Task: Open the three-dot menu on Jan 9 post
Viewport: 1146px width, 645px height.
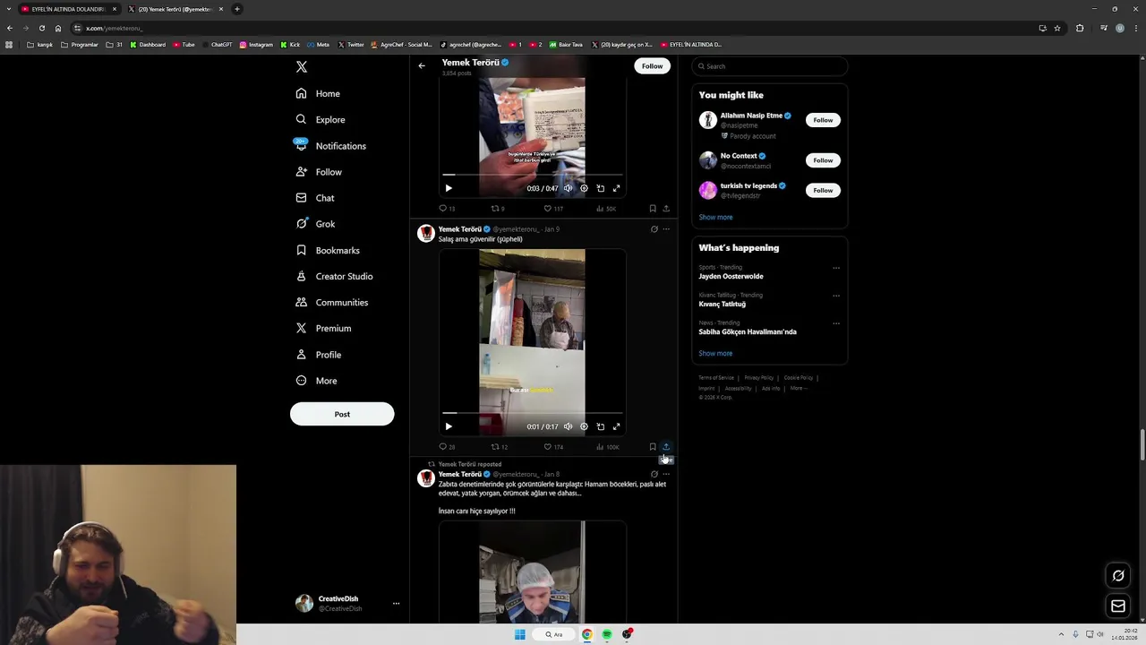Action: coord(666,229)
